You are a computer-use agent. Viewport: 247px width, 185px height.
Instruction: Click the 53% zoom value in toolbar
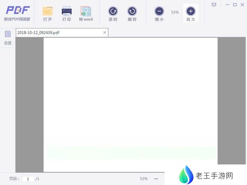[x=175, y=12]
